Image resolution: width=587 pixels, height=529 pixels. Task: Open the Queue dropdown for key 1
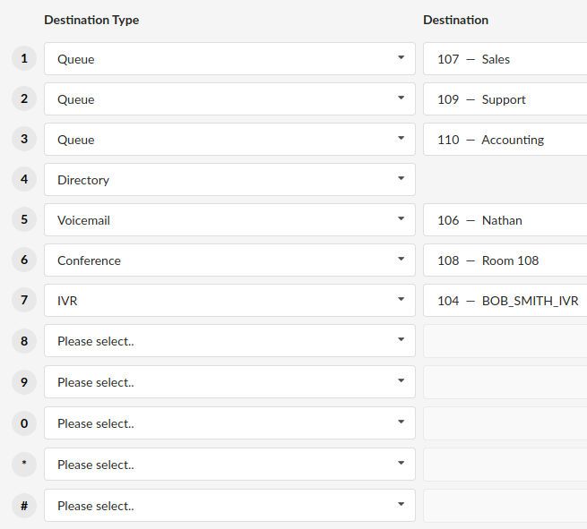[229, 59]
